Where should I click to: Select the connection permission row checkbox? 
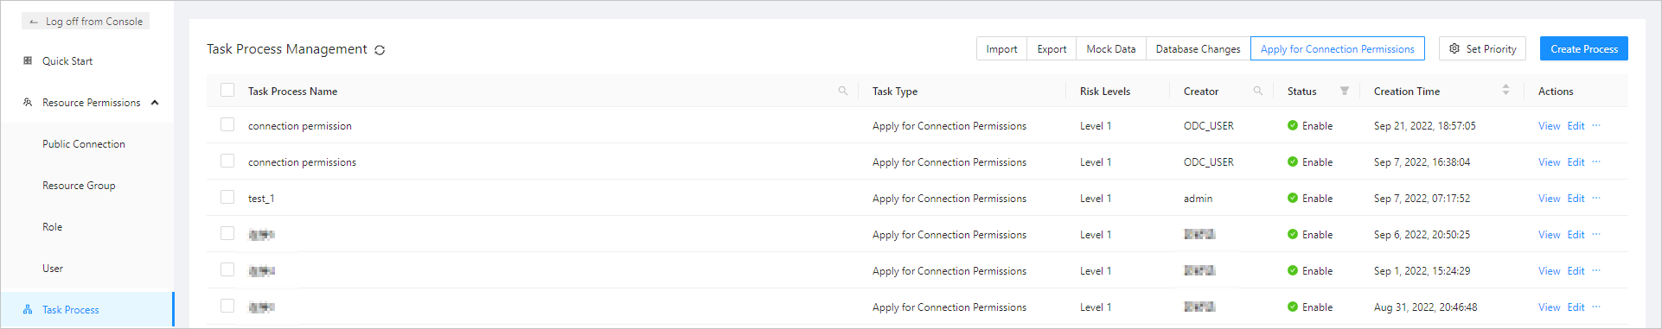click(227, 124)
